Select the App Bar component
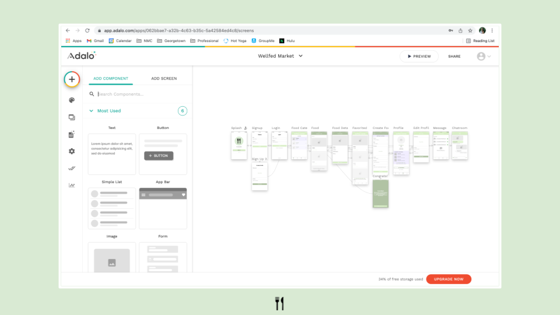560x315 pixels. pyautogui.click(x=163, y=208)
